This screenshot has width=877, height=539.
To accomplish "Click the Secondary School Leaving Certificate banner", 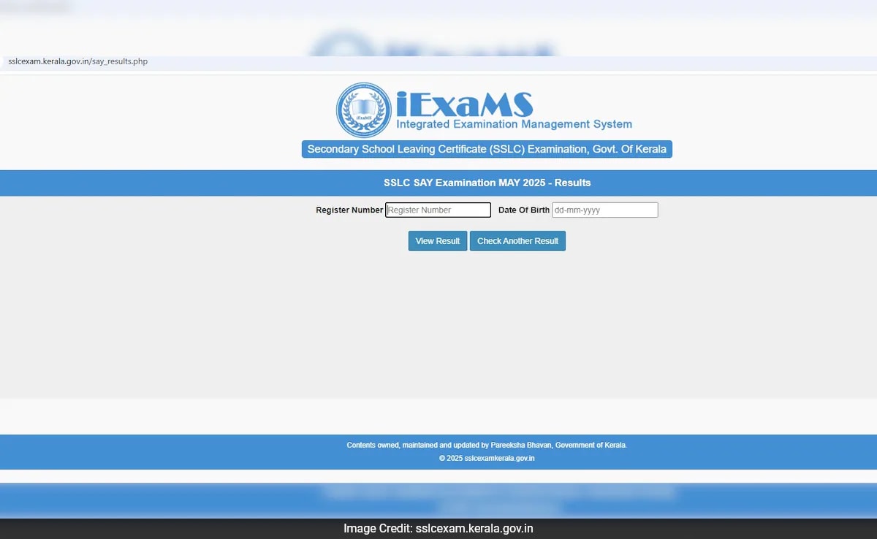I will coord(487,149).
